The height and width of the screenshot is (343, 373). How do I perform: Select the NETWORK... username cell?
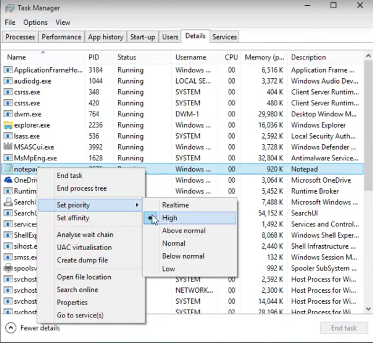[x=194, y=290]
